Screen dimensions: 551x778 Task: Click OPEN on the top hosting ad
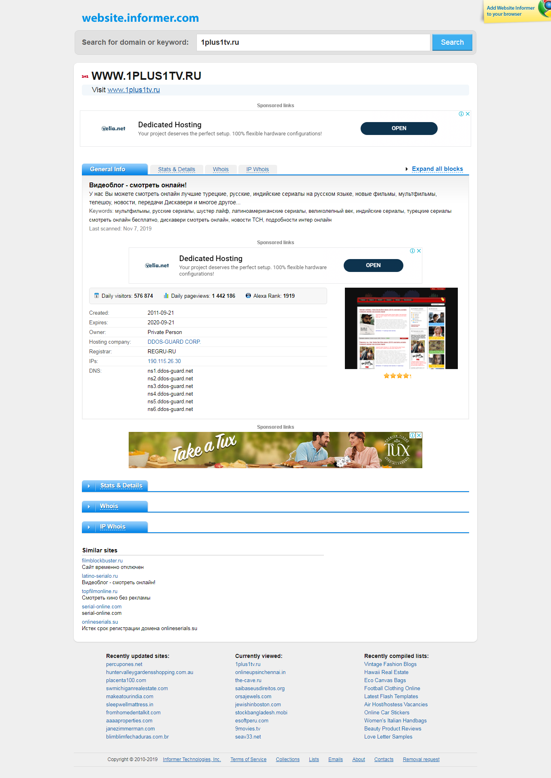pyautogui.click(x=399, y=129)
